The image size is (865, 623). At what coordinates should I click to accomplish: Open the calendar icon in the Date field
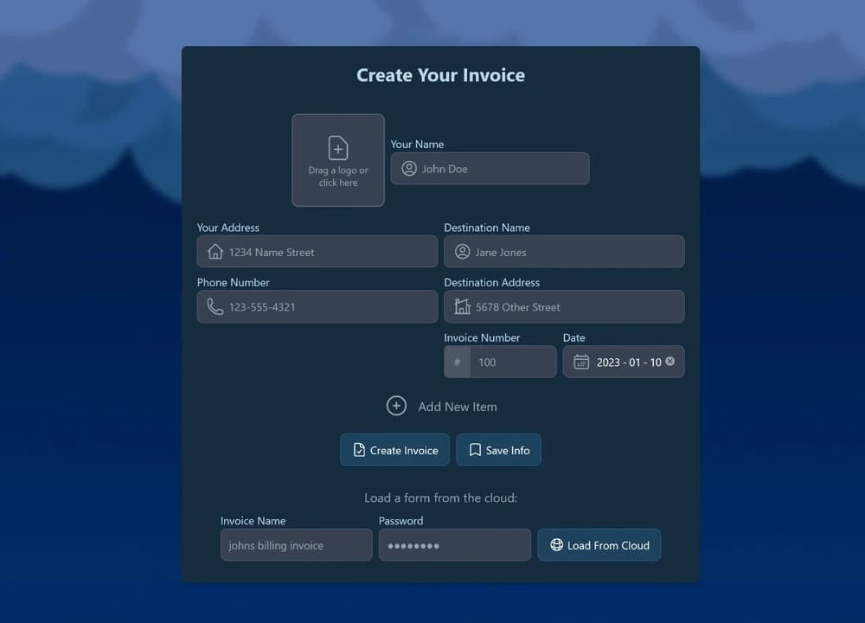pos(581,362)
